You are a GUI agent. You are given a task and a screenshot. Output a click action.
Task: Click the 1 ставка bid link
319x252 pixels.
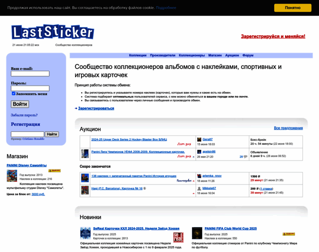pyautogui.click(x=266, y=189)
